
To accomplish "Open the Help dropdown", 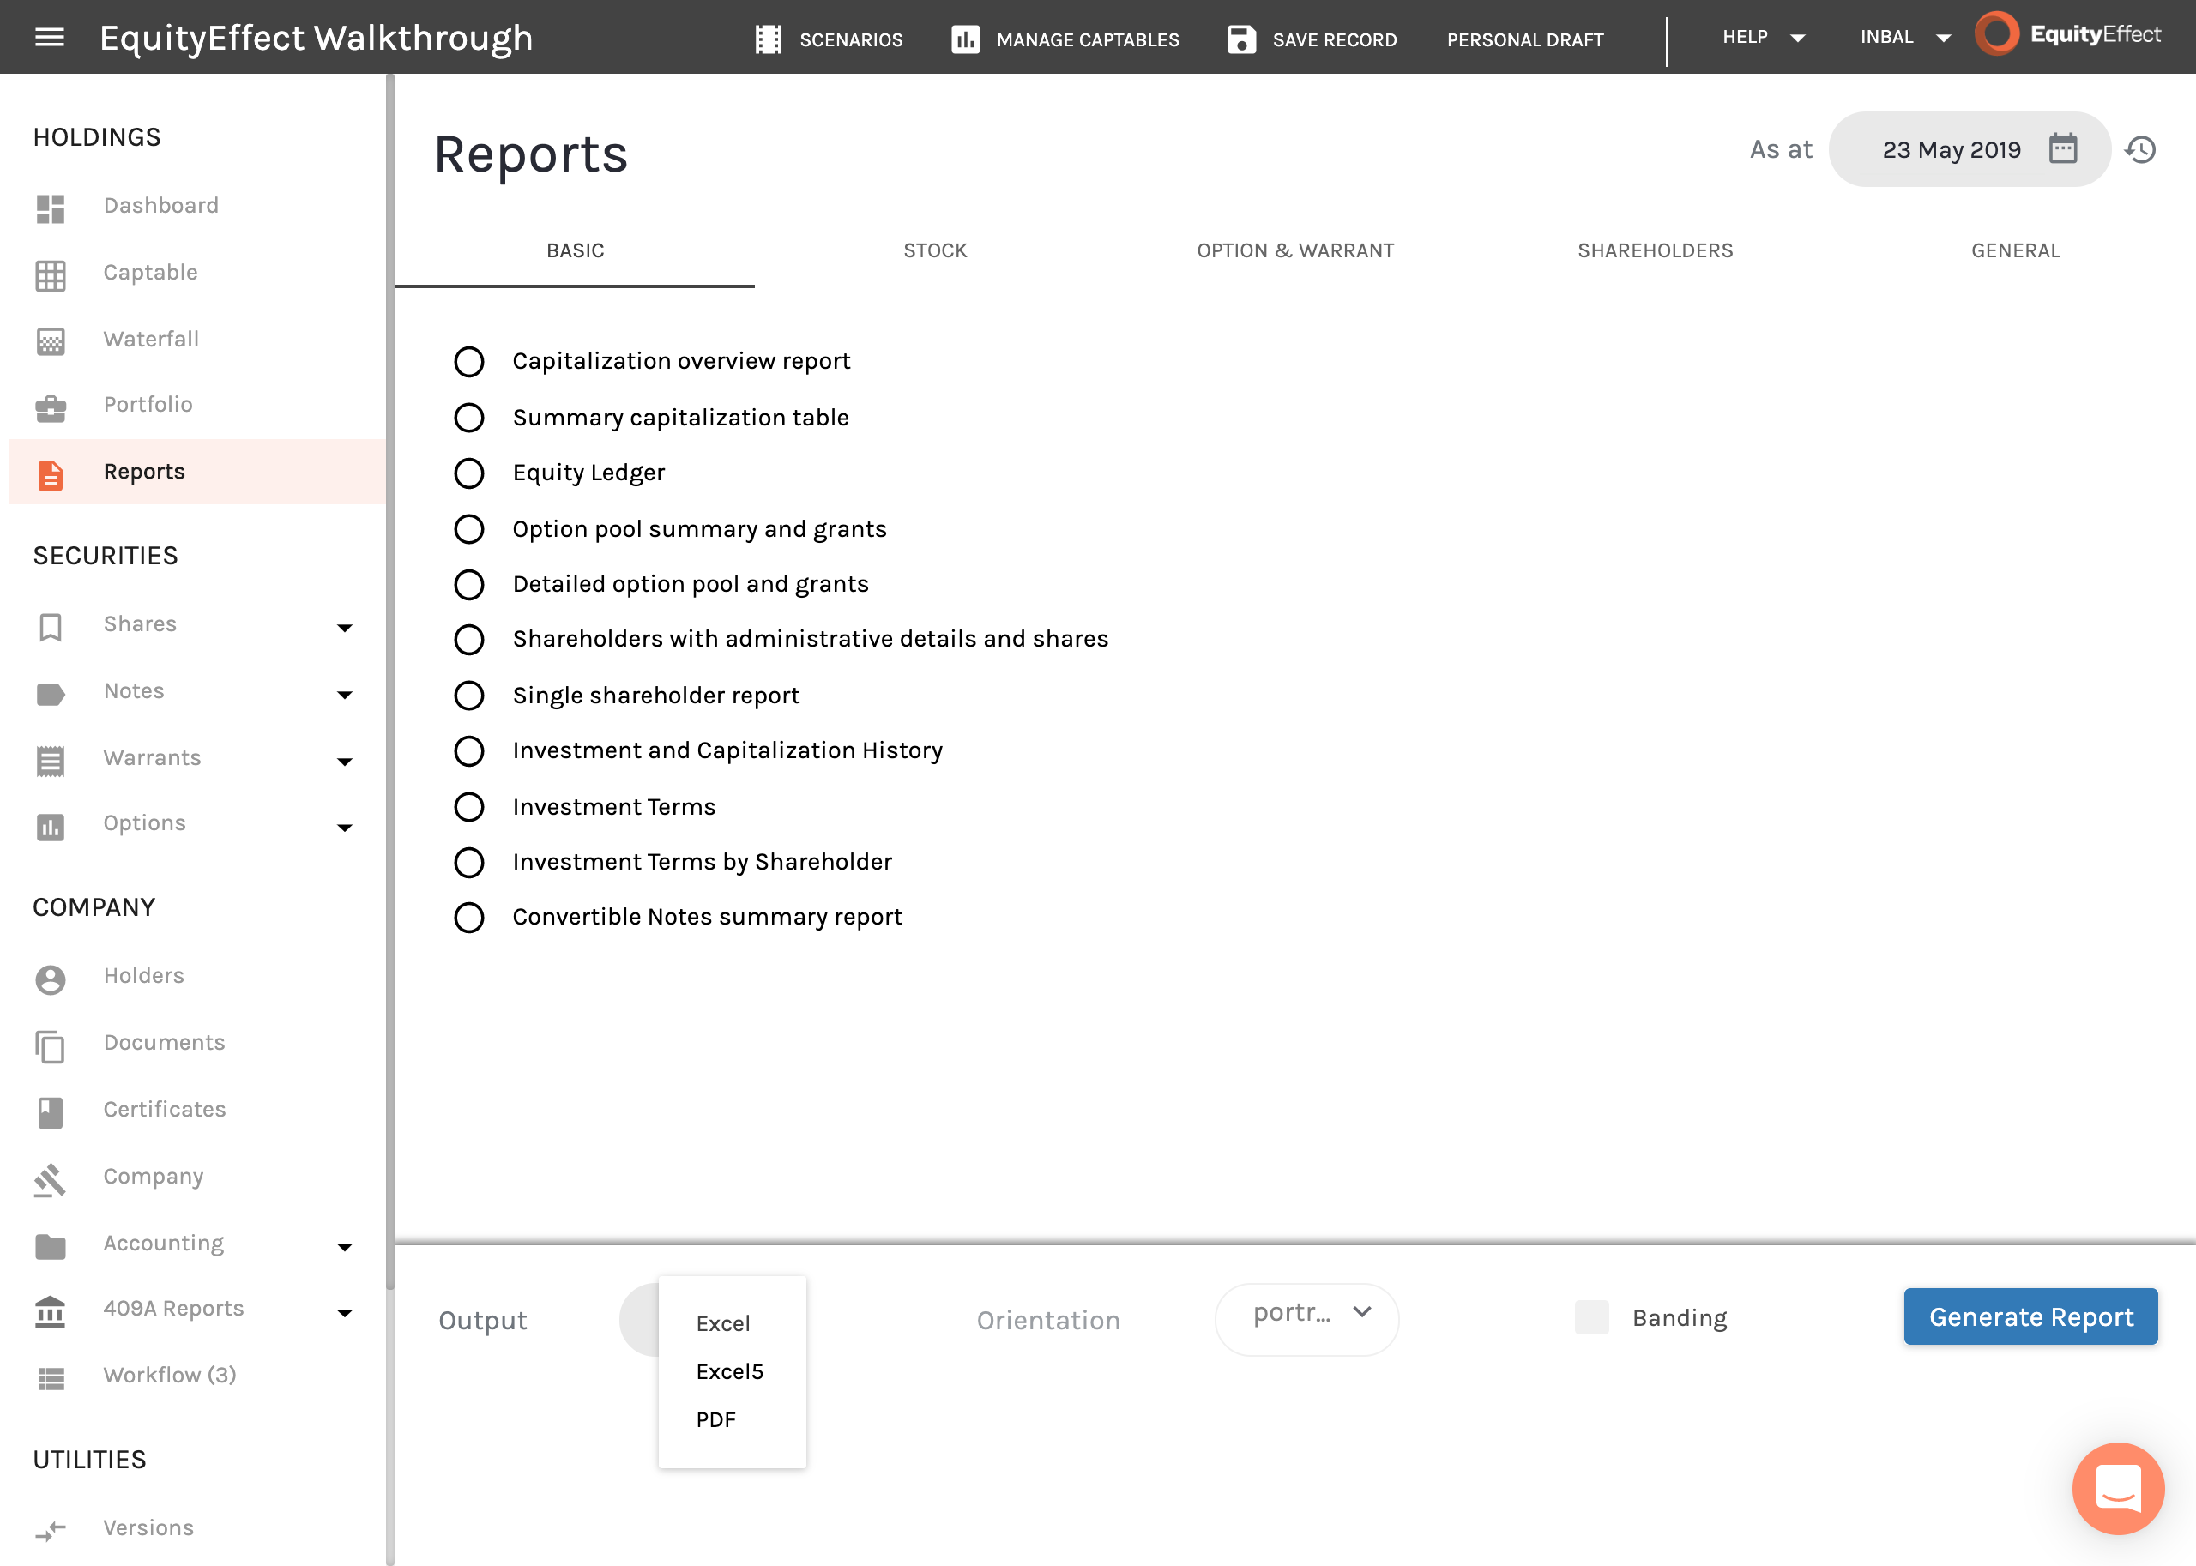I will click(x=1764, y=38).
